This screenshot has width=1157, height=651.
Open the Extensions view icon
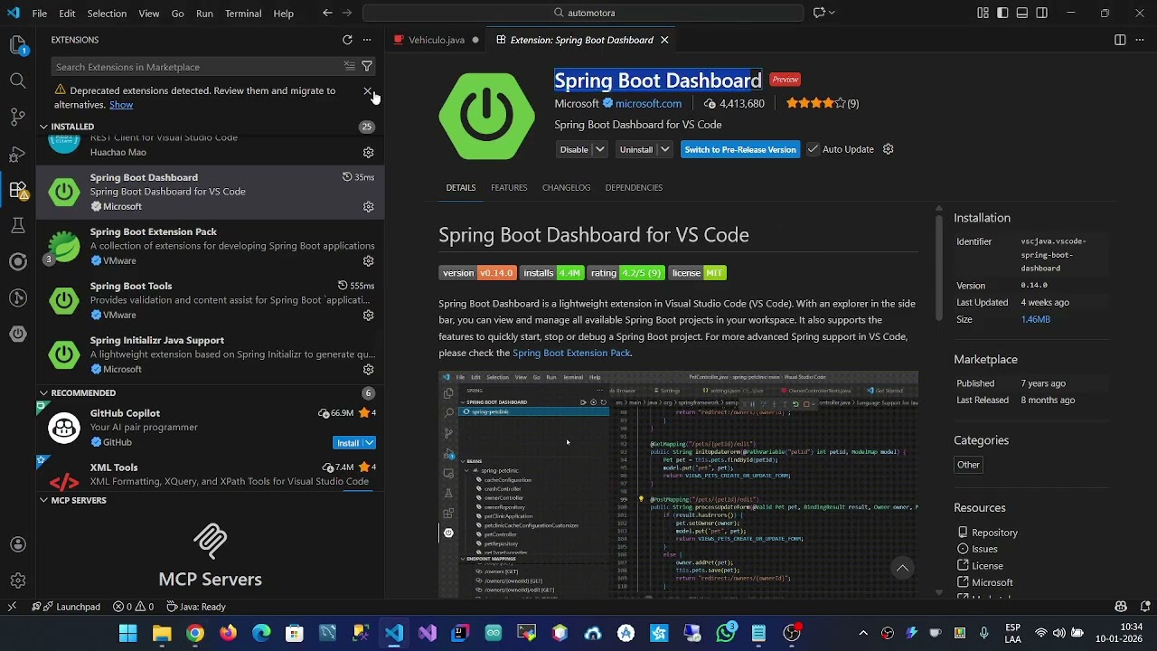(x=18, y=190)
